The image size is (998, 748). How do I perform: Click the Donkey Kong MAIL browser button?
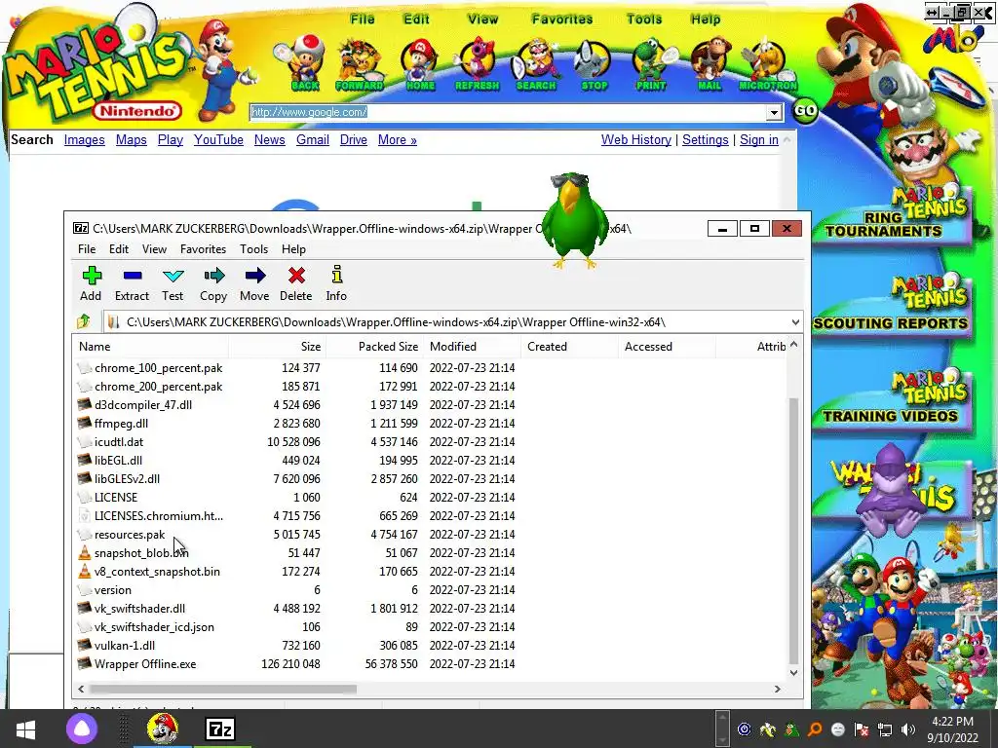(x=710, y=64)
